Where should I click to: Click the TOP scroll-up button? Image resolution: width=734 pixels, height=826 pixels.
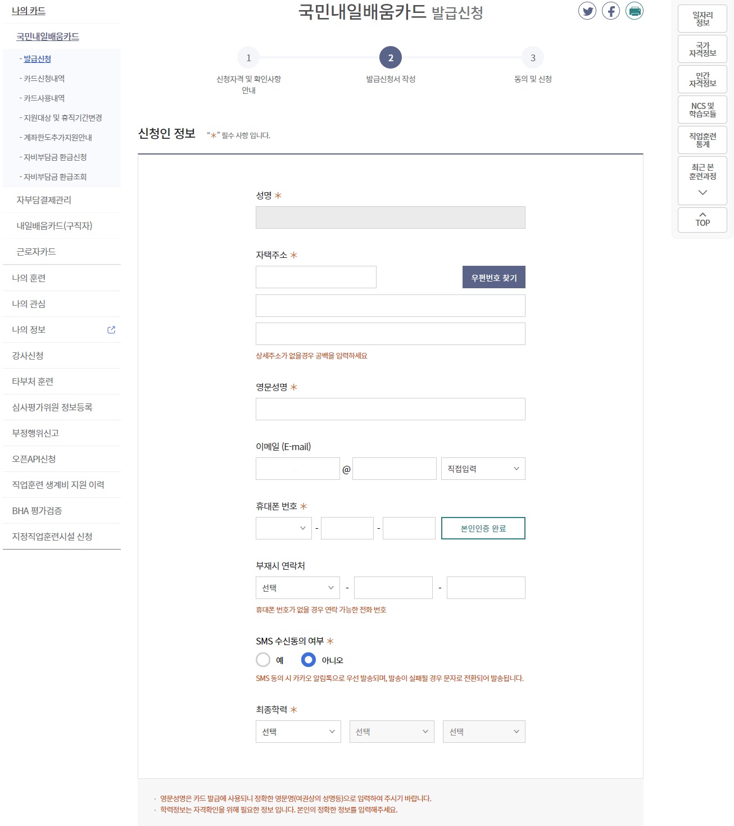tap(703, 220)
